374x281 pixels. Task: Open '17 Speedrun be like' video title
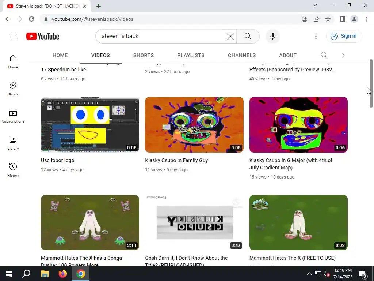[64, 70]
